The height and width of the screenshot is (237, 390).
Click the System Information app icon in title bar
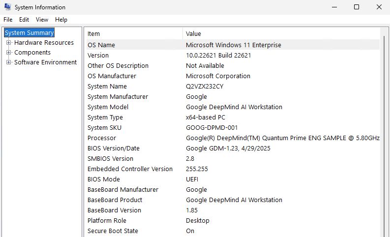(x=7, y=7)
